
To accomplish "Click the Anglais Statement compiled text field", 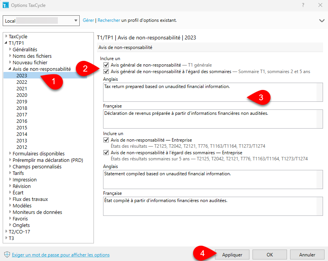I will pos(213,179).
